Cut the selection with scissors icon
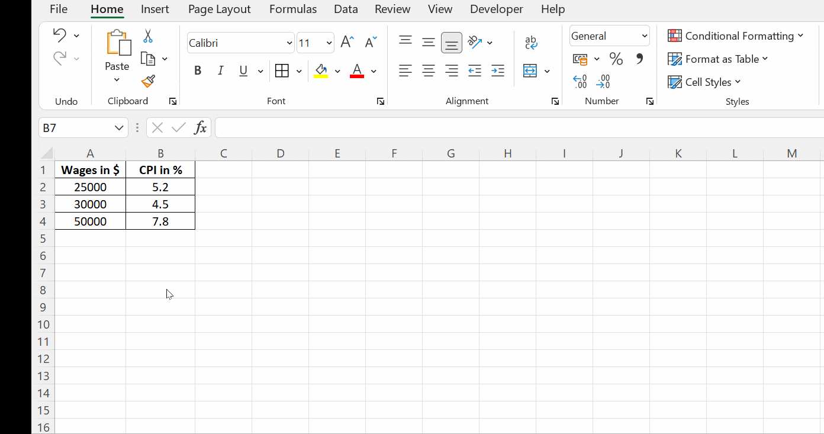The height and width of the screenshot is (434, 824). 148,36
